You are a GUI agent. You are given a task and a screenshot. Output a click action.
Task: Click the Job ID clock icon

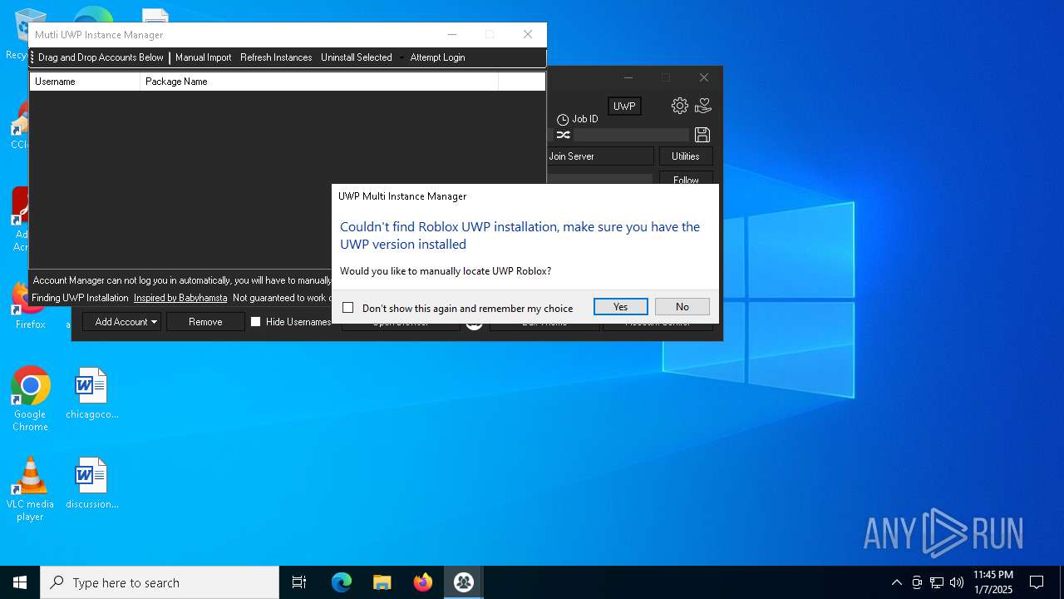point(563,120)
